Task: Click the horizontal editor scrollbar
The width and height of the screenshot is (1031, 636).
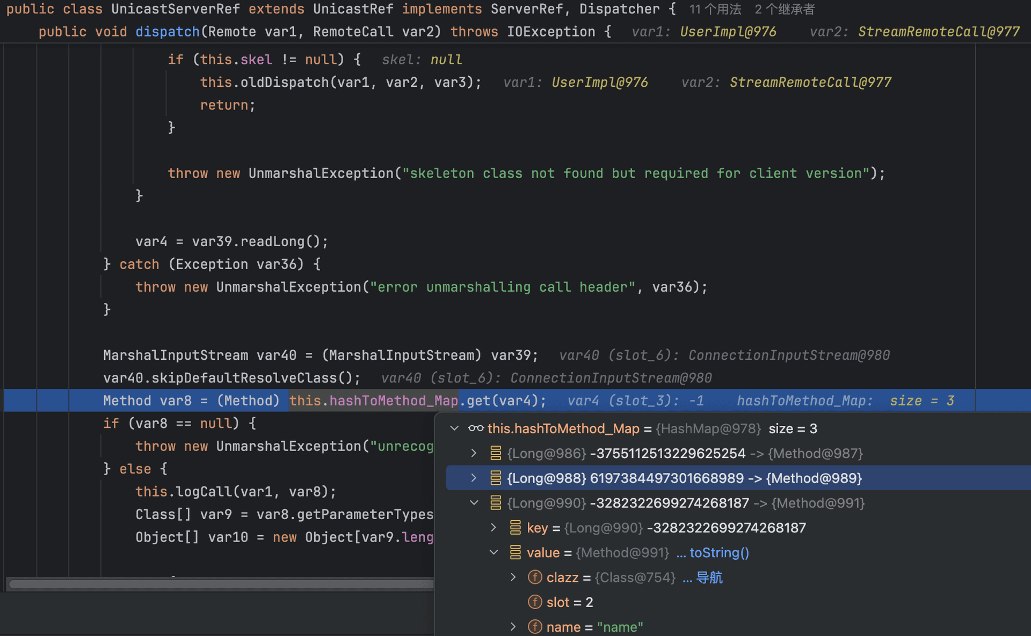Action: point(221,584)
